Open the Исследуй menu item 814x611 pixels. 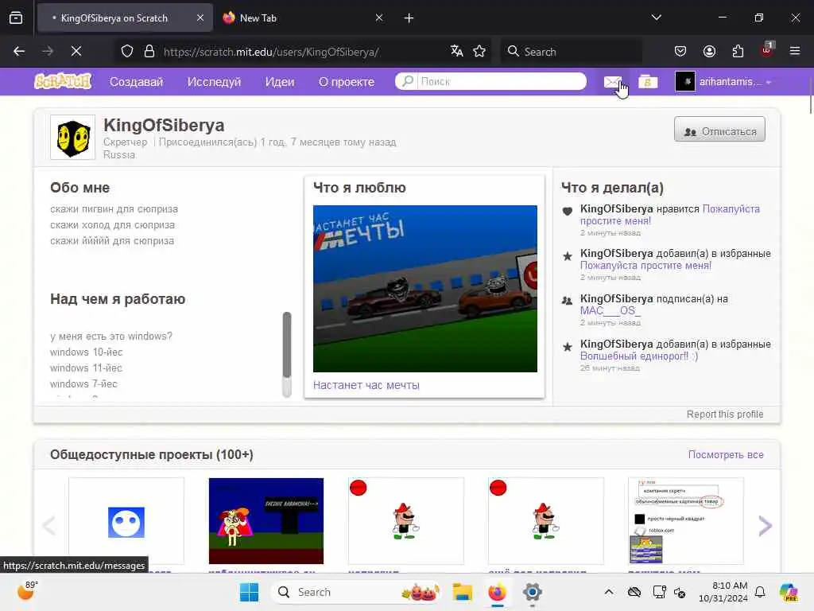click(x=214, y=82)
